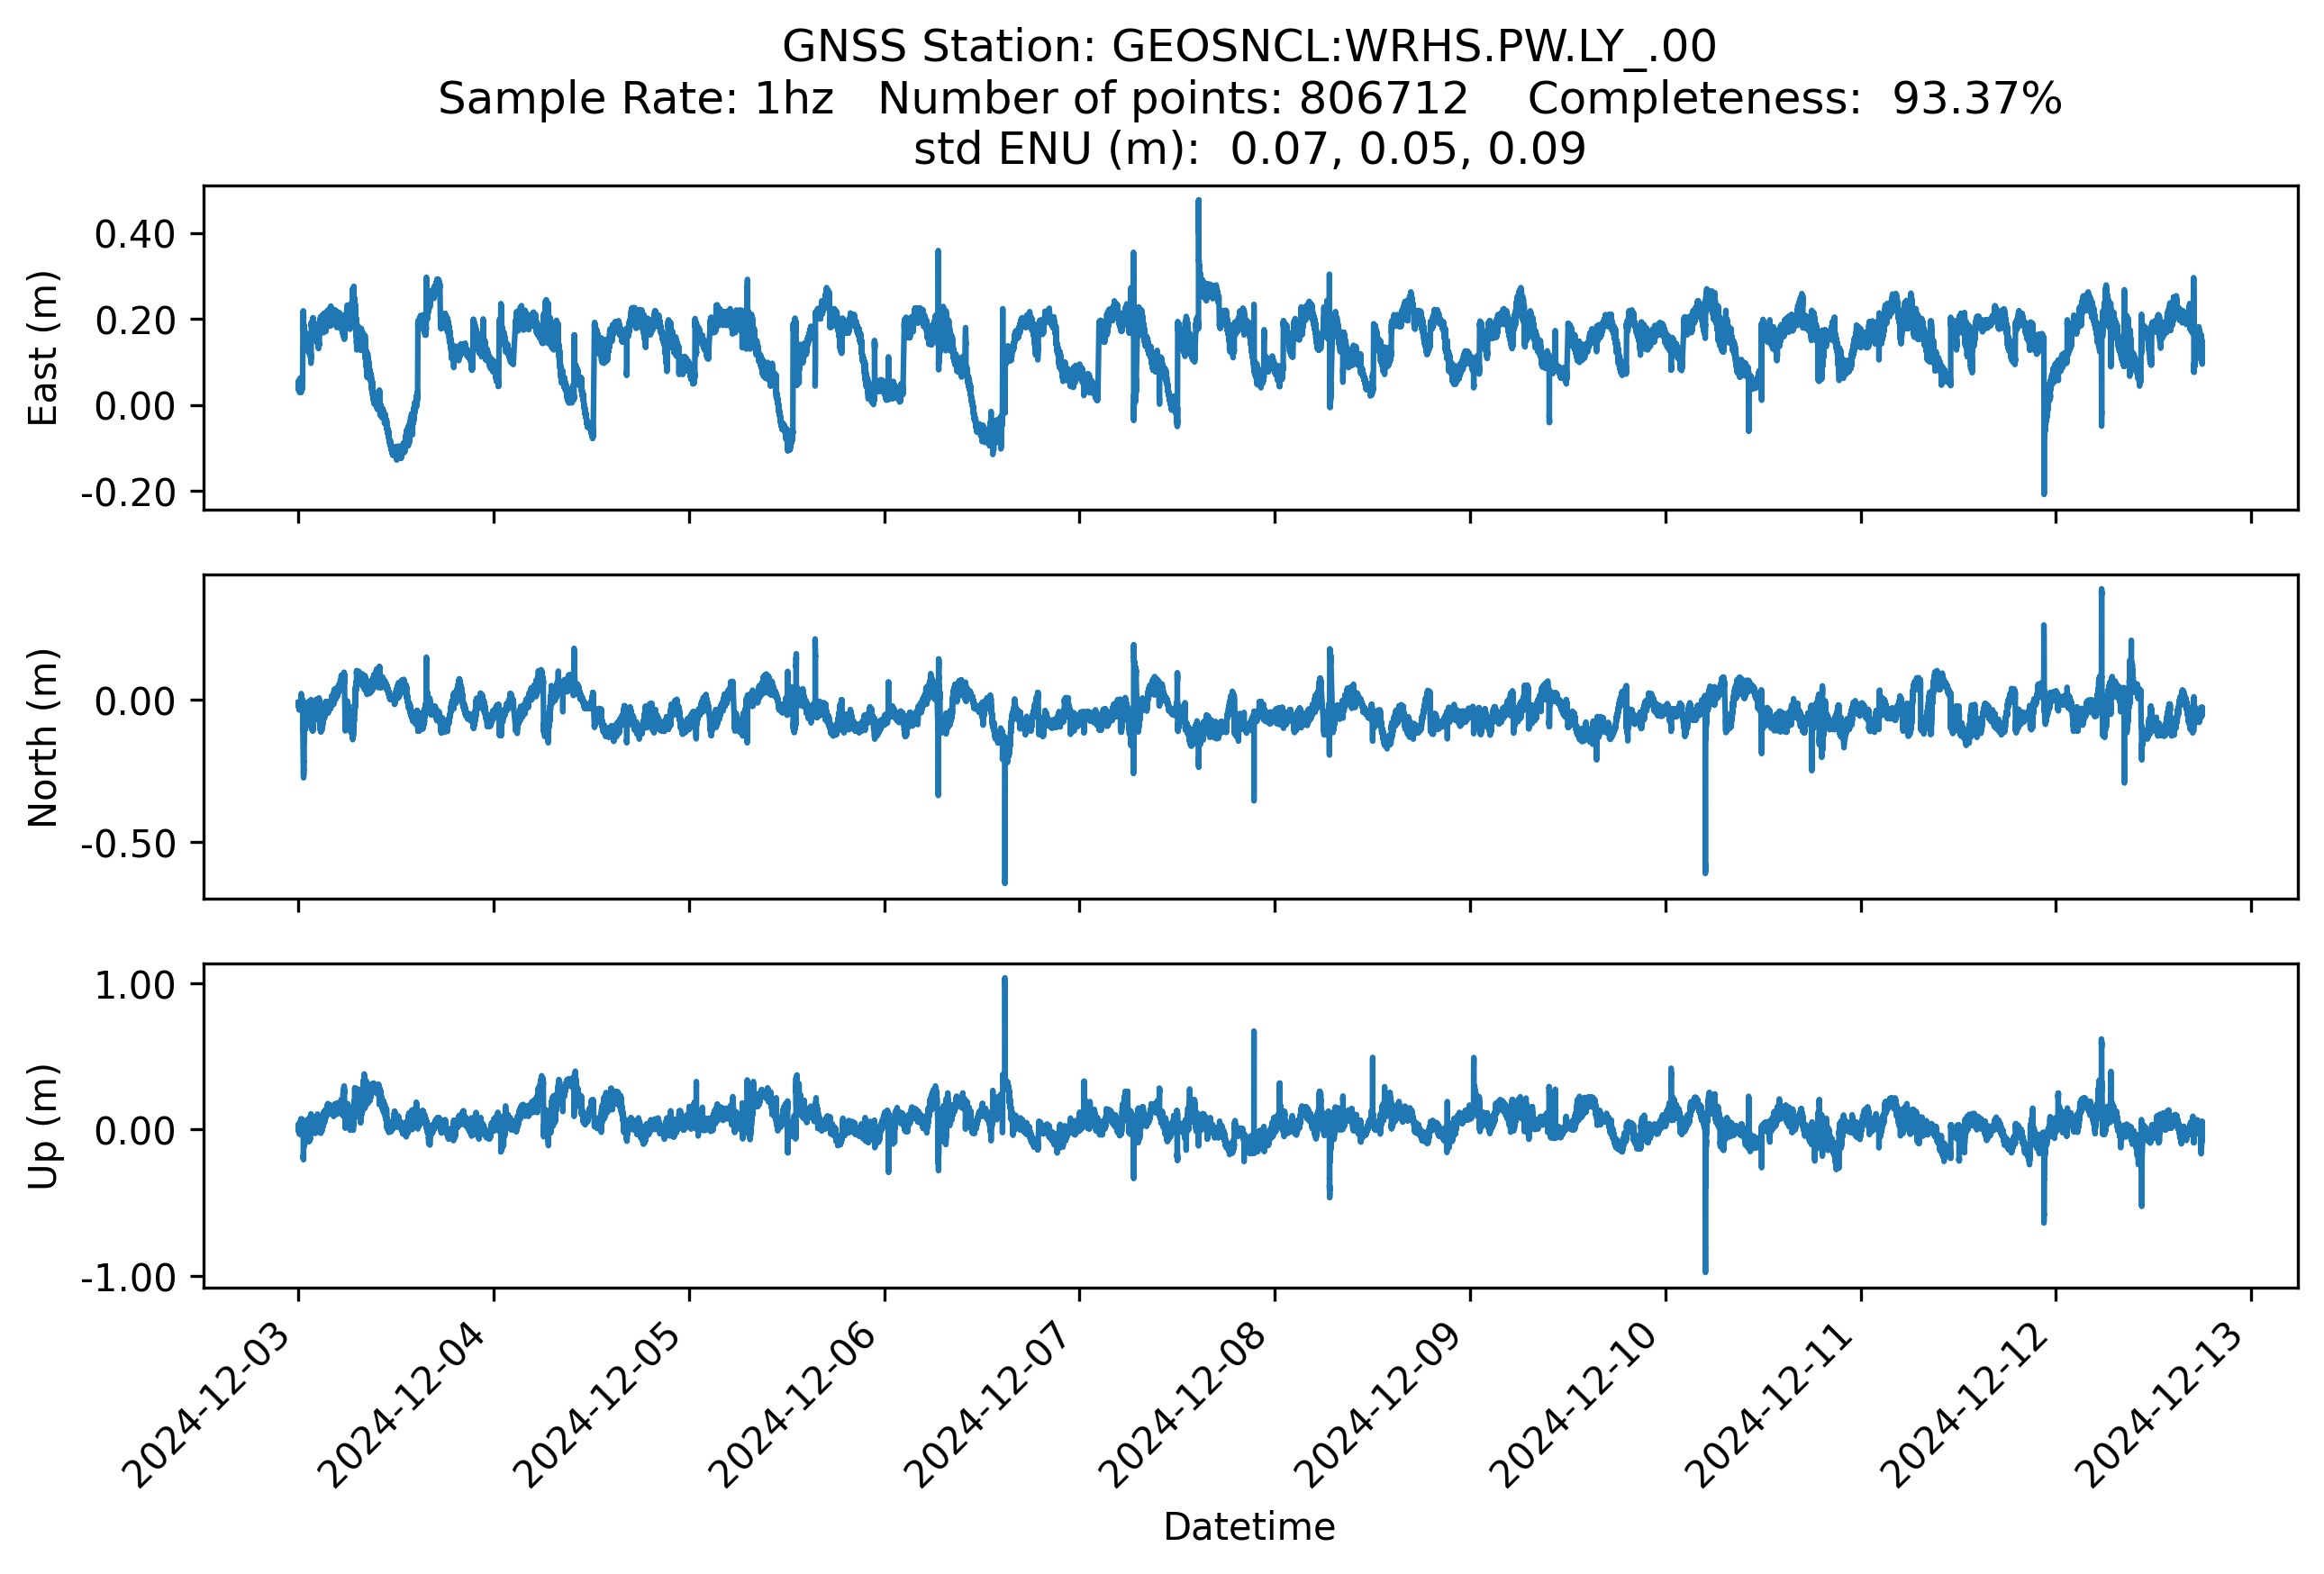
Task: Click the Completeness 93.37% text
Action: tap(1794, 98)
